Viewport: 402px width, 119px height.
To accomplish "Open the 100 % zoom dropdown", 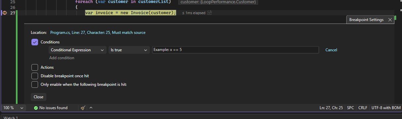I will tap(13, 108).
